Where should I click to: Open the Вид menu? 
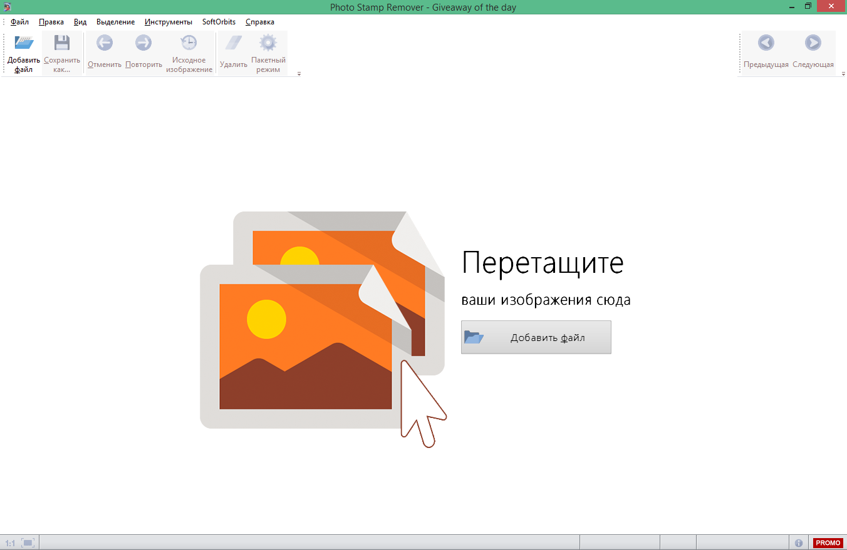(x=80, y=22)
